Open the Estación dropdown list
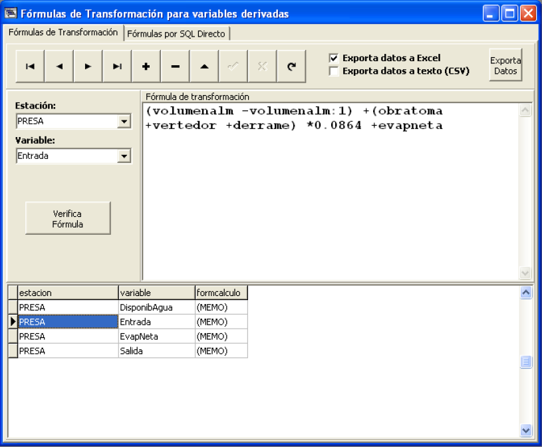 click(124, 122)
